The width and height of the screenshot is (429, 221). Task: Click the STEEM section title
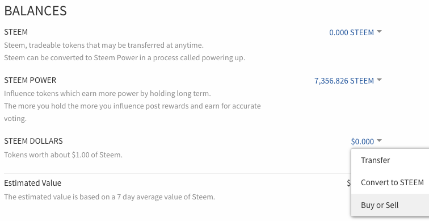pos(16,32)
